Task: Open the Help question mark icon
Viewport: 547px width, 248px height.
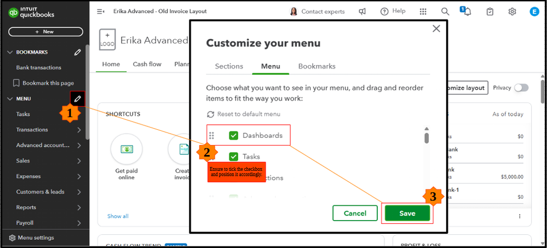Action: [x=384, y=11]
